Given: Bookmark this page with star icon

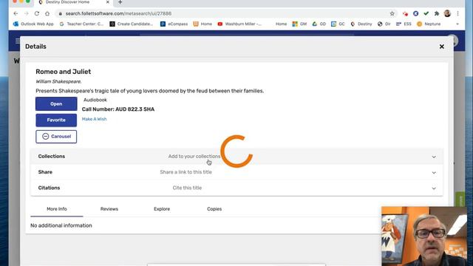Looking at the screenshot, I should pyautogui.click(x=392, y=13).
